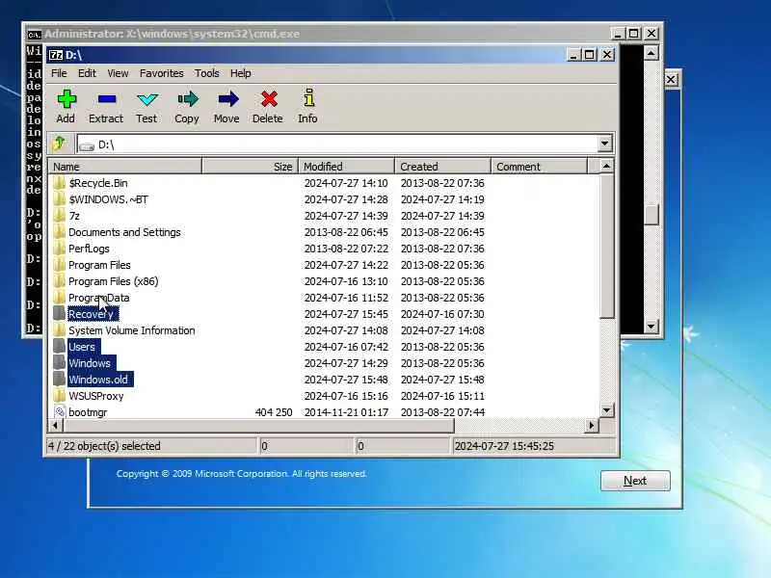Click the D:\ address path field
Image resolution: width=771 pixels, height=578 pixels.
[338, 144]
